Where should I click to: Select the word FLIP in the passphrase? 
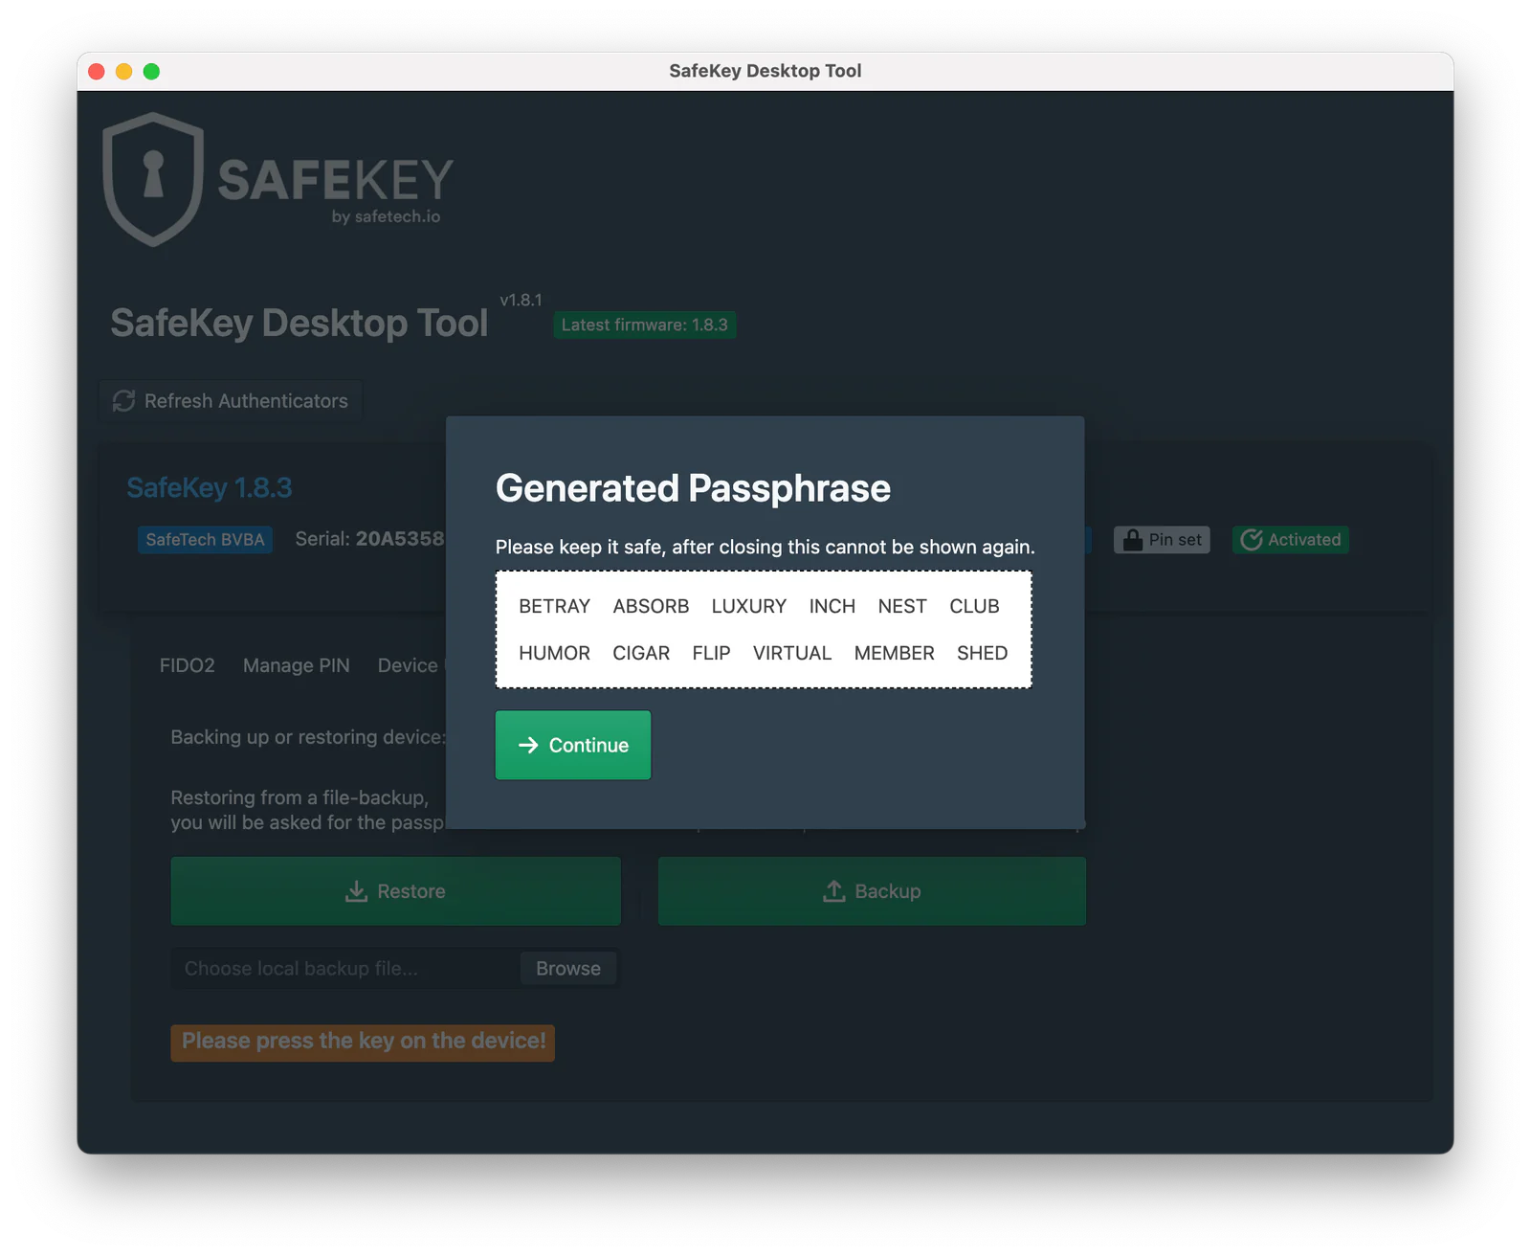coord(711,653)
